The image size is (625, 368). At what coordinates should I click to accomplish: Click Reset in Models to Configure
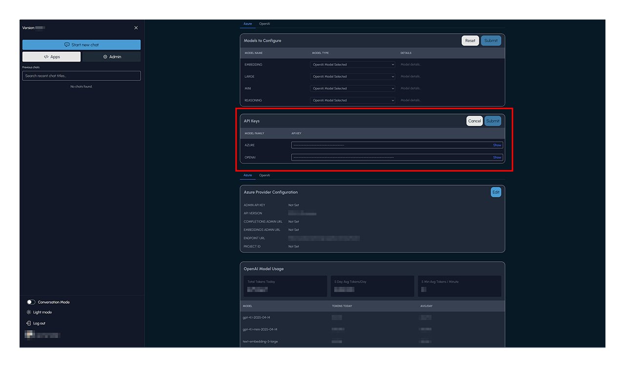(x=470, y=40)
